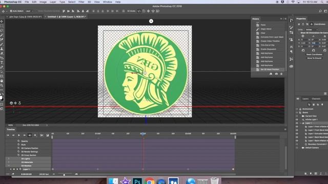Viewport: 328px width, 184px height.
Task: Click the split-at-playhead scissors icon
Action: click(x=42, y=135)
